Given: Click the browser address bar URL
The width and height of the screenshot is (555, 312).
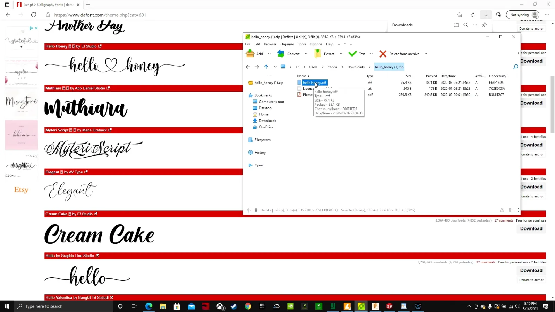Looking at the screenshot, I should [100, 15].
